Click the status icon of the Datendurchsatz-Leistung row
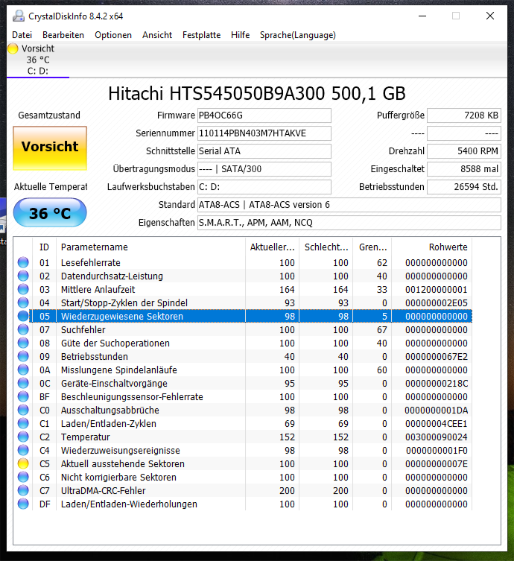The height and width of the screenshot is (561, 514). point(23,276)
